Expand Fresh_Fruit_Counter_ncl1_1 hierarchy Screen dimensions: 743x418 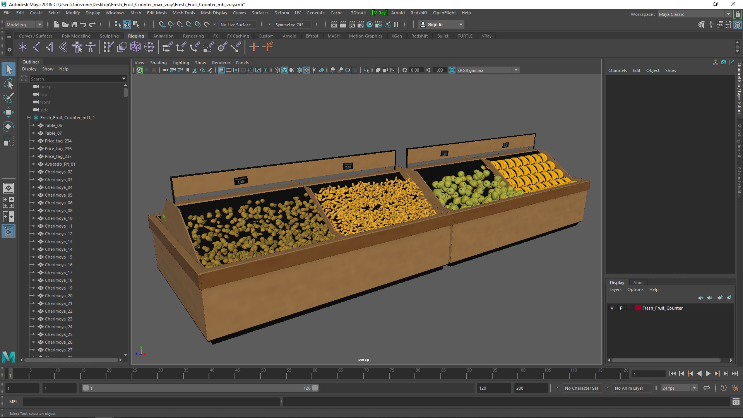tap(29, 117)
